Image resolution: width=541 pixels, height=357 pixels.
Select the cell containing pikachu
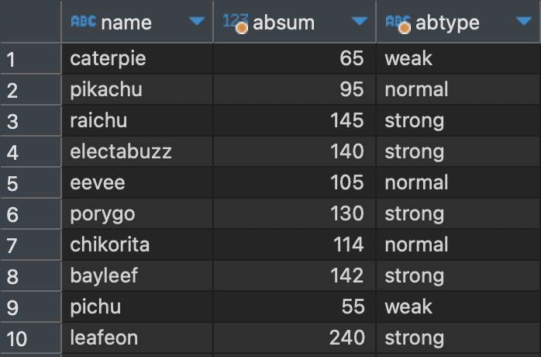pos(137,90)
